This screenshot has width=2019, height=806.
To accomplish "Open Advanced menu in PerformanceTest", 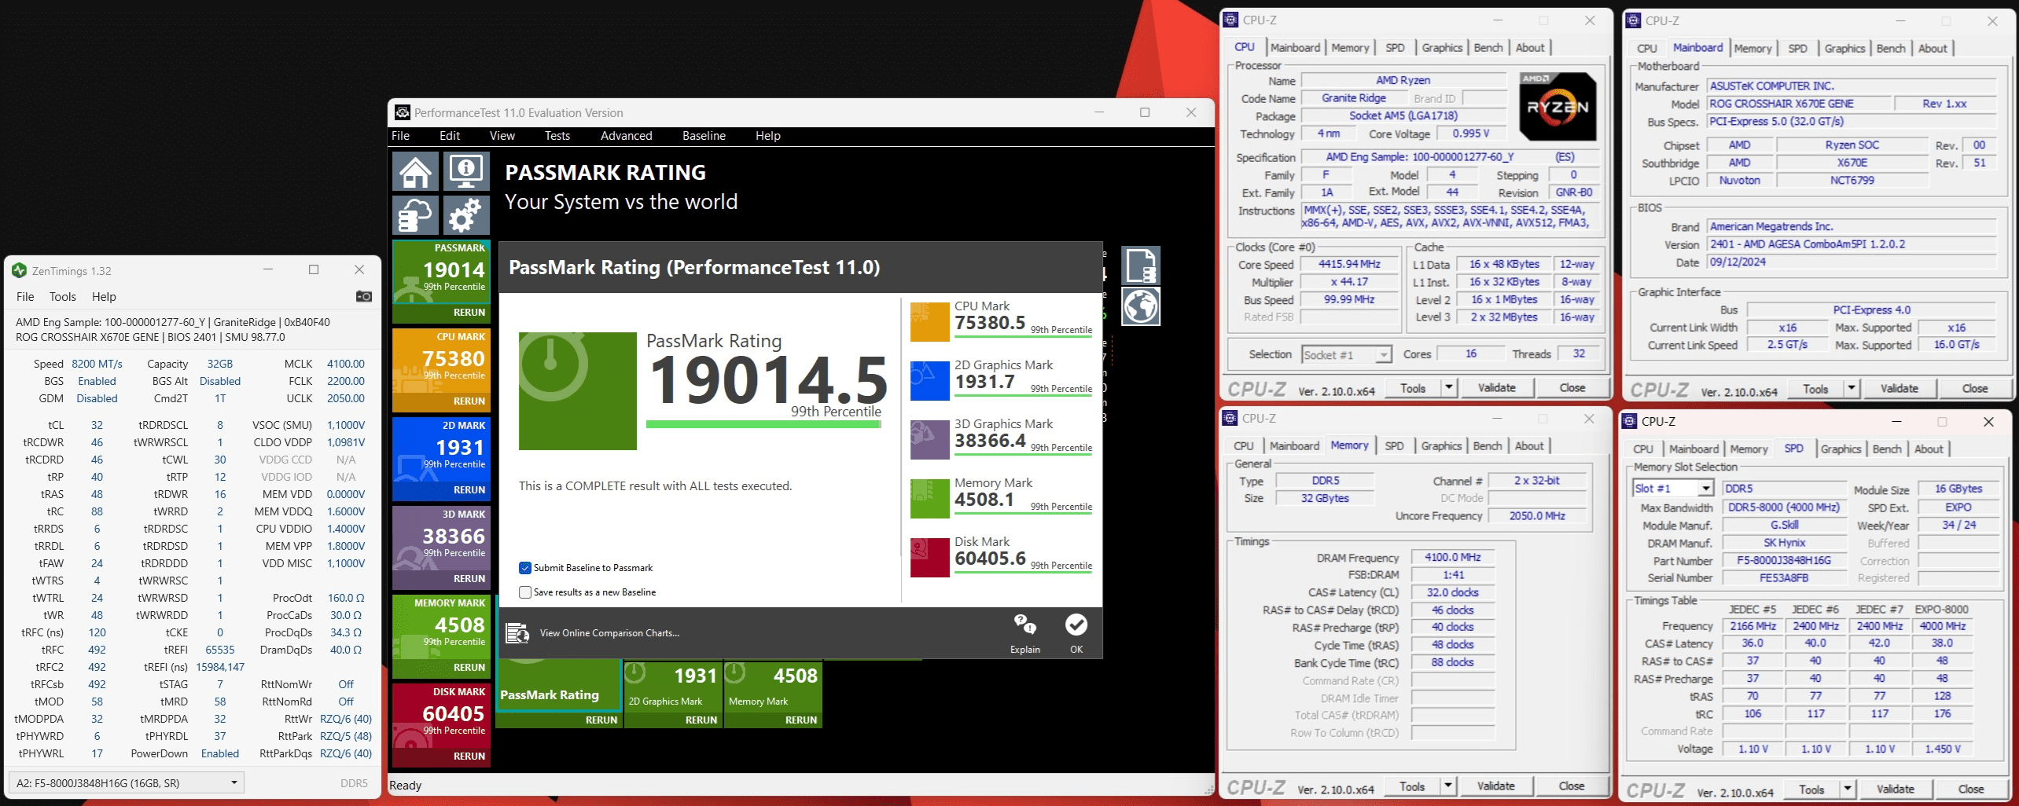I will pyautogui.click(x=626, y=136).
